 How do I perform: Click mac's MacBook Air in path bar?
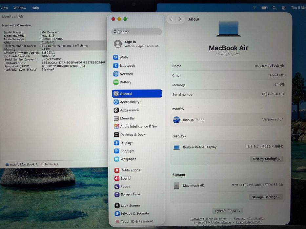pyautogui.click(x=25, y=164)
